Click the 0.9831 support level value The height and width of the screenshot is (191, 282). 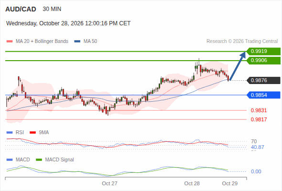[259, 110]
